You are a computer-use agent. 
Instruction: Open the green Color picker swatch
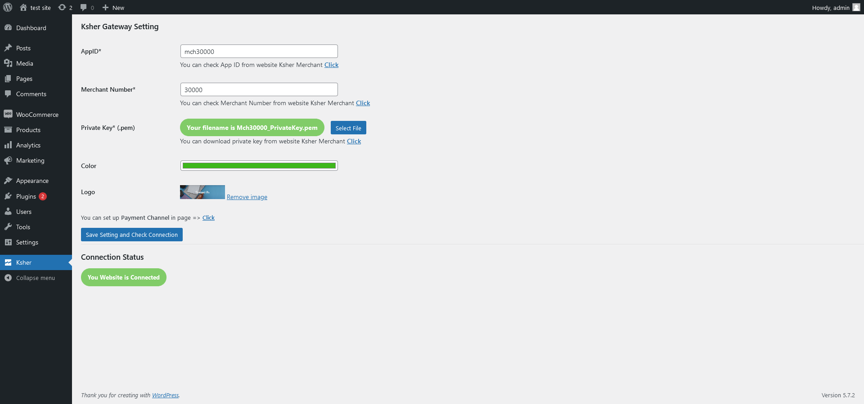[x=259, y=165]
